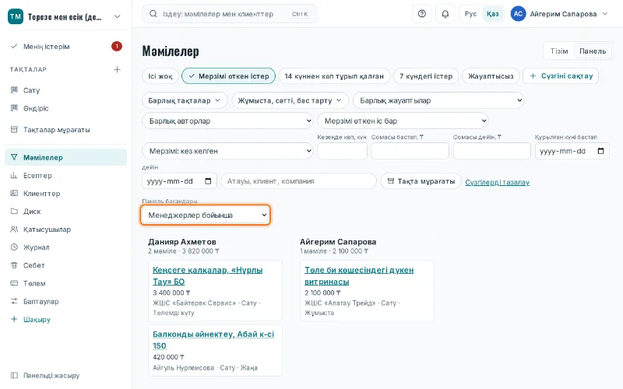Click the АС user avatar
This screenshot has height=389, width=623.
click(x=518, y=14)
